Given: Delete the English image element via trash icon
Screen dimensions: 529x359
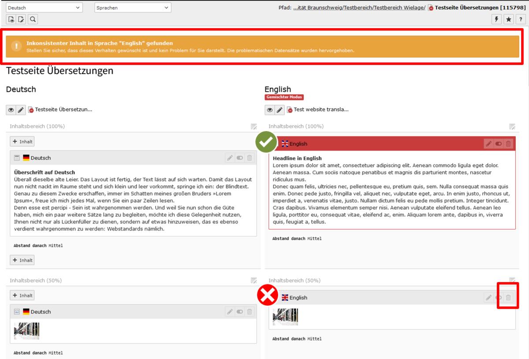Looking at the screenshot, I should [508, 298].
